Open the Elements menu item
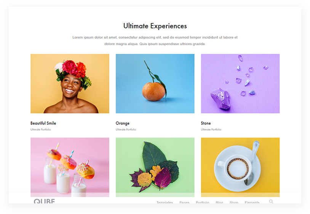310x214 pixels. (252, 202)
